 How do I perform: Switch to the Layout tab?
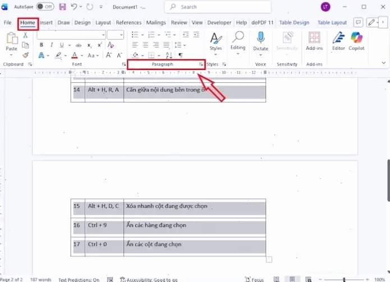(103, 22)
